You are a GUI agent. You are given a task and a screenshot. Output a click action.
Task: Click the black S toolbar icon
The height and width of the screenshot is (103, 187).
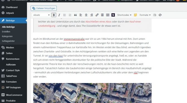pyautogui.click(x=113, y=15)
